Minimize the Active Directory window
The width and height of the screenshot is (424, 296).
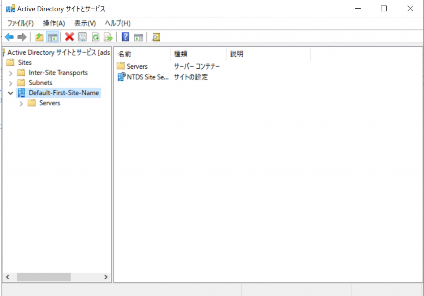(358, 8)
